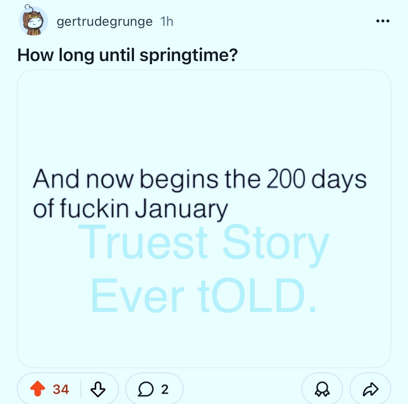Click the vertical separator in vote pill

click(x=81, y=389)
